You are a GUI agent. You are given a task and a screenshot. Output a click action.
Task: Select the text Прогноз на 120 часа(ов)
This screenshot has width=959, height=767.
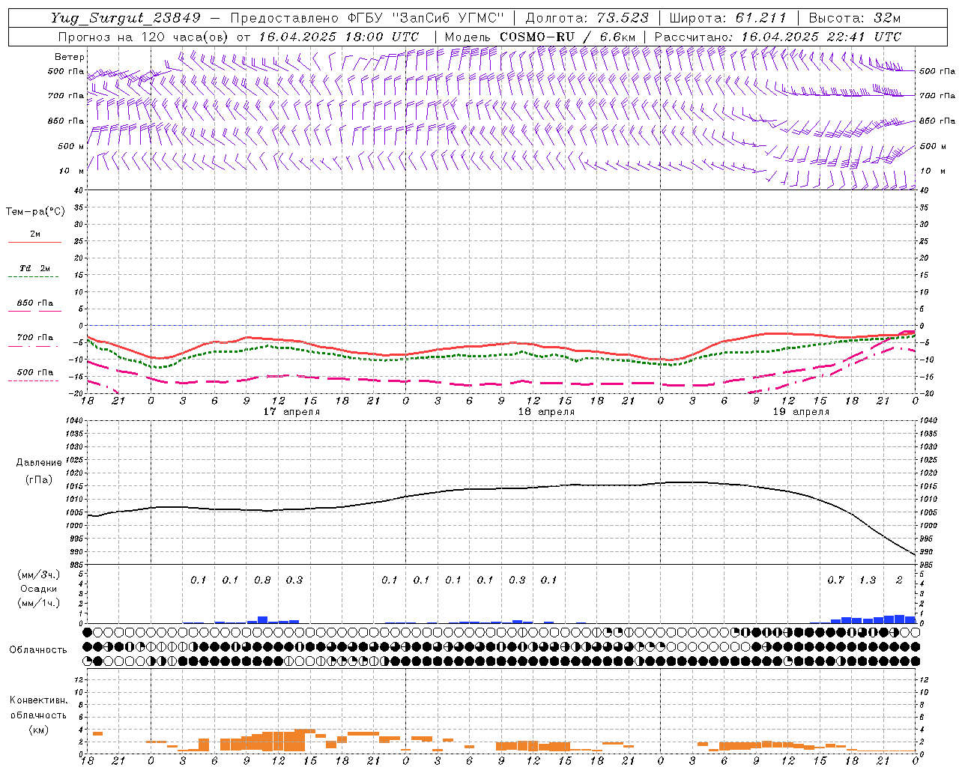[144, 37]
